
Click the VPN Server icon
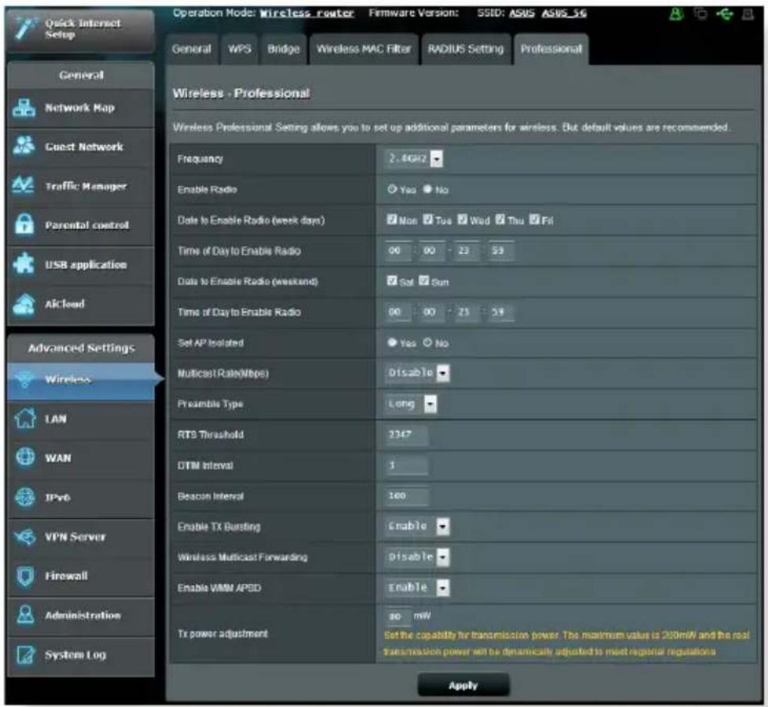click(24, 536)
